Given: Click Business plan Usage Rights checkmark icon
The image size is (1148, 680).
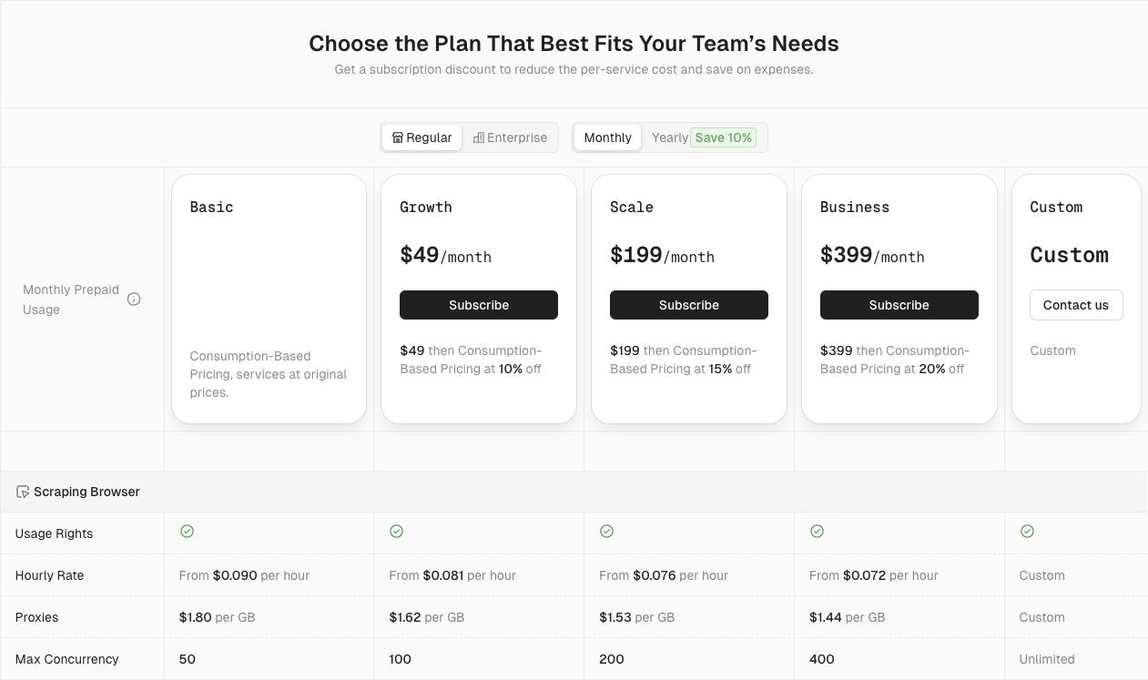Looking at the screenshot, I should (817, 532).
